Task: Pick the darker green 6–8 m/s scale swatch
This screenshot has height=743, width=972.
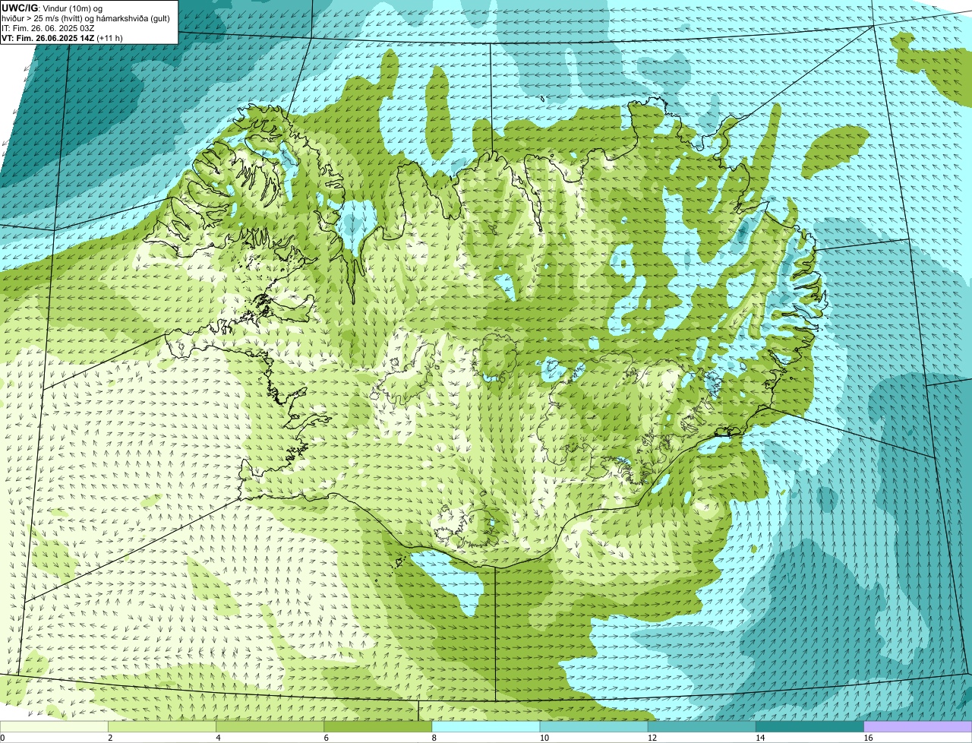Action: tap(377, 727)
